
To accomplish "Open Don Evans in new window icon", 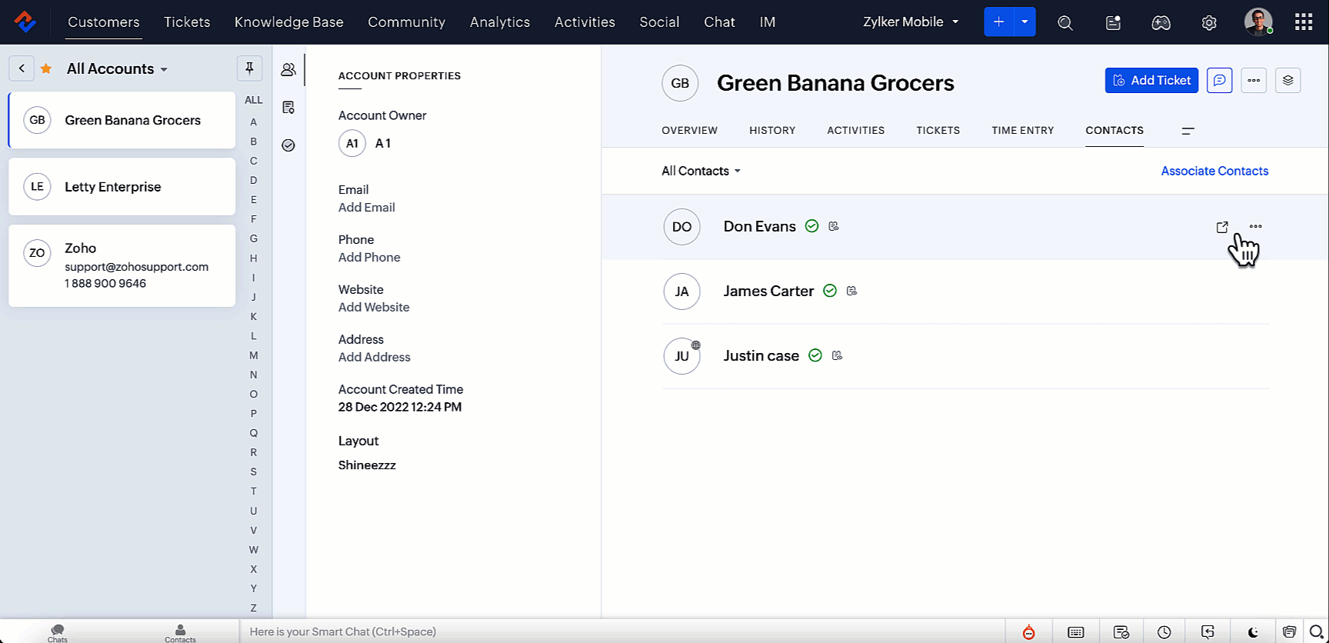I will 1222,227.
